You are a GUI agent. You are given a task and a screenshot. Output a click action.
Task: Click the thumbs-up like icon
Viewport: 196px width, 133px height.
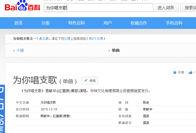pyautogui.click(x=191, y=72)
